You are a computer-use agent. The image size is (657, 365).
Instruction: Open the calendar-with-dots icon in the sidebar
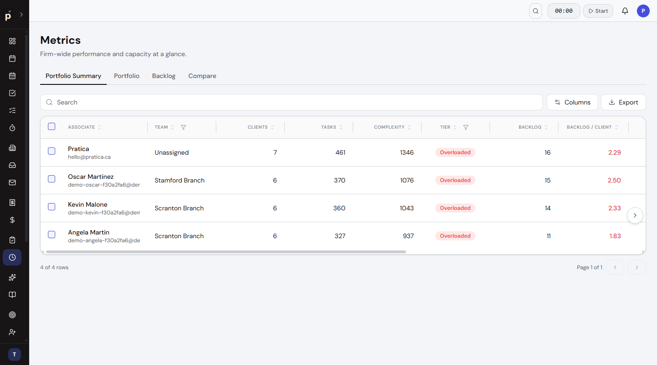[12, 76]
